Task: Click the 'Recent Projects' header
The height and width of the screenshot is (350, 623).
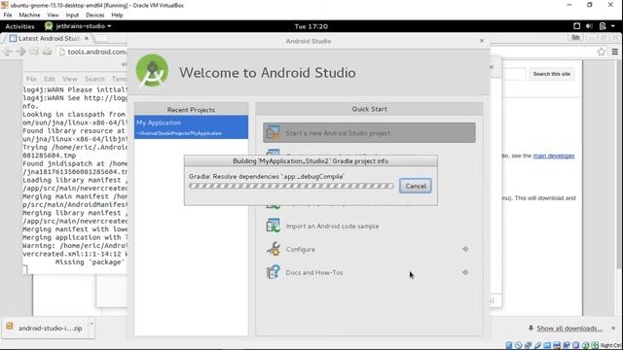Action: (191, 110)
